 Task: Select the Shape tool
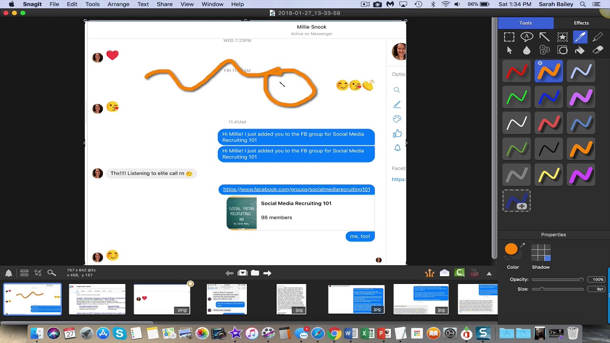click(562, 50)
